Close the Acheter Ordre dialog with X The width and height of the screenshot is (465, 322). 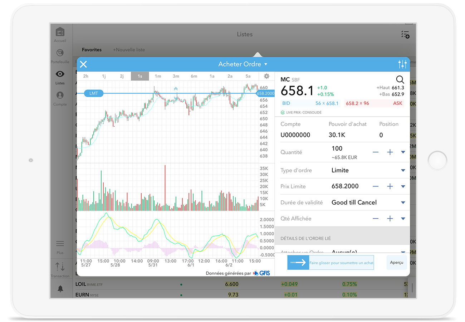pyautogui.click(x=83, y=64)
